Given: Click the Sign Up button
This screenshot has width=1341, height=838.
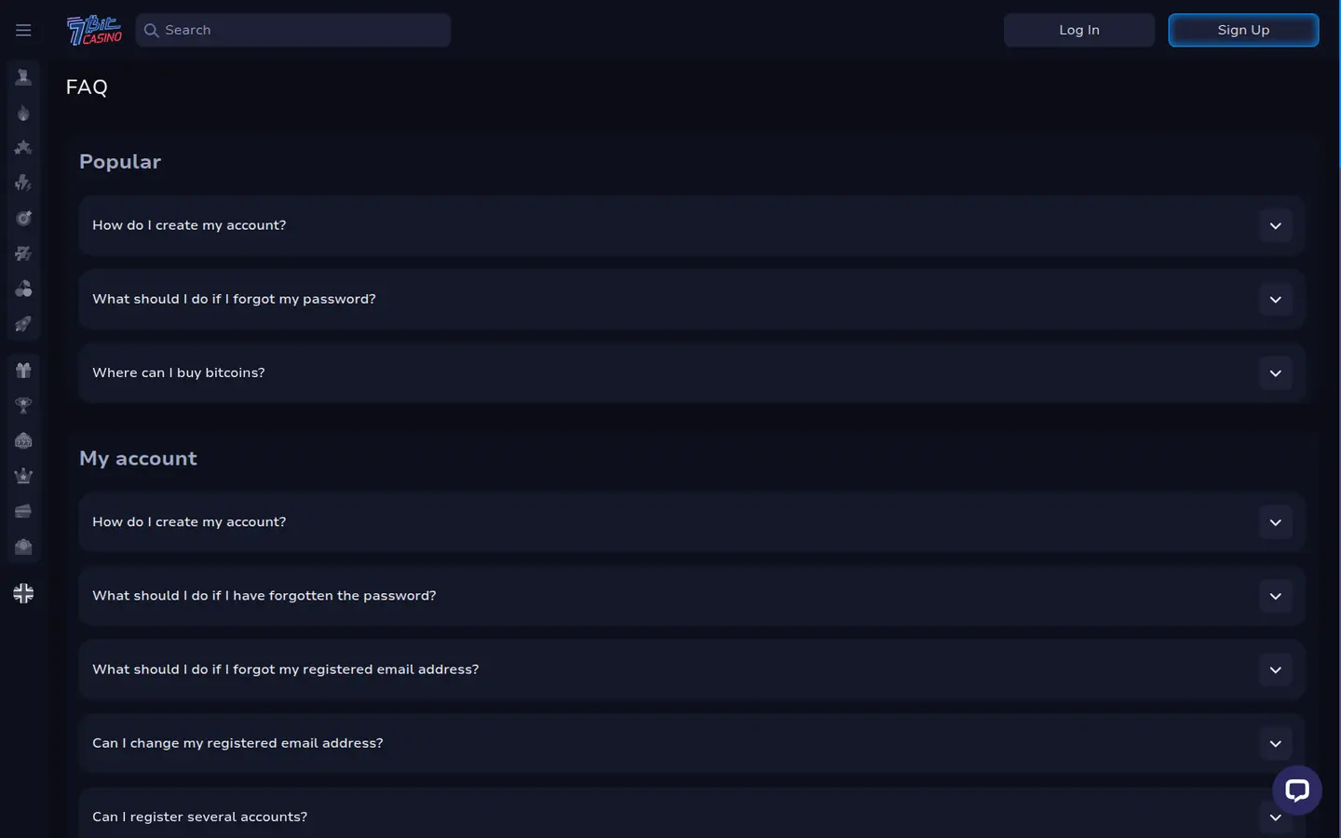Looking at the screenshot, I should pos(1243,30).
